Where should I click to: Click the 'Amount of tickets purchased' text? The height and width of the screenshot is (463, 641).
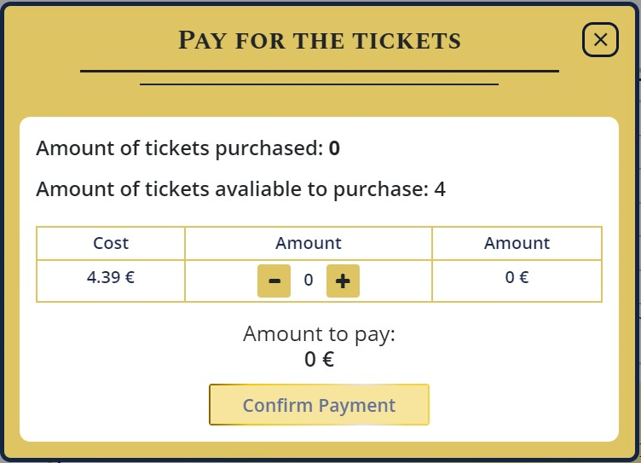pyautogui.click(x=179, y=148)
